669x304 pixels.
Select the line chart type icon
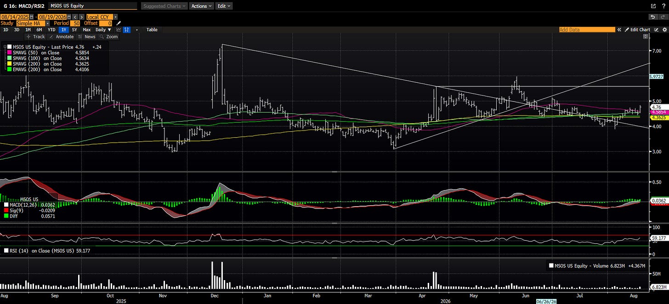coord(119,29)
